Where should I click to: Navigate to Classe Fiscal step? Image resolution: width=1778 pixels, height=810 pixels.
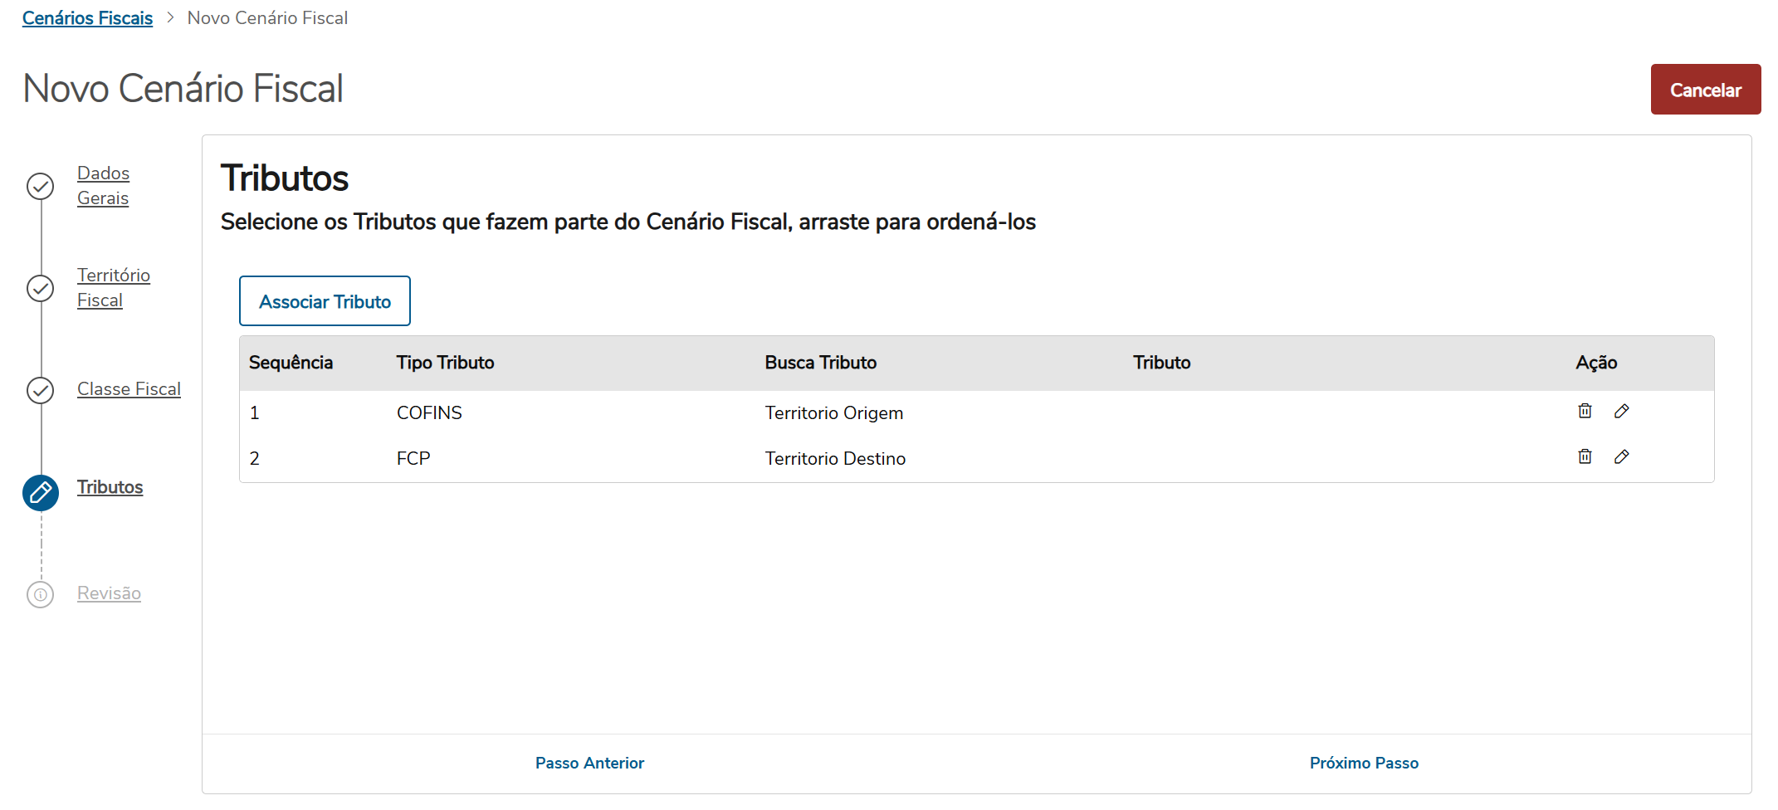tap(129, 389)
